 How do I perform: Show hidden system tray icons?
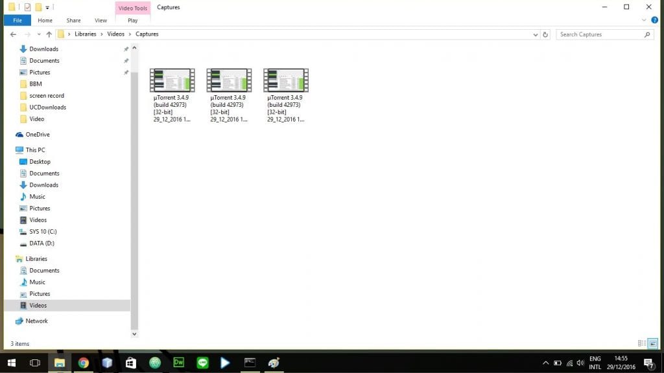tap(545, 363)
